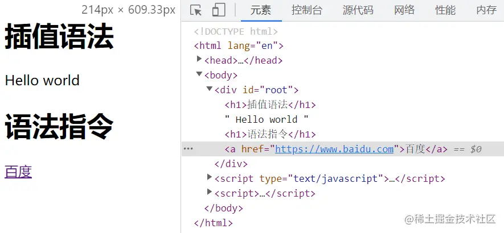
Task: Expand the head element node
Action: [x=199, y=59]
